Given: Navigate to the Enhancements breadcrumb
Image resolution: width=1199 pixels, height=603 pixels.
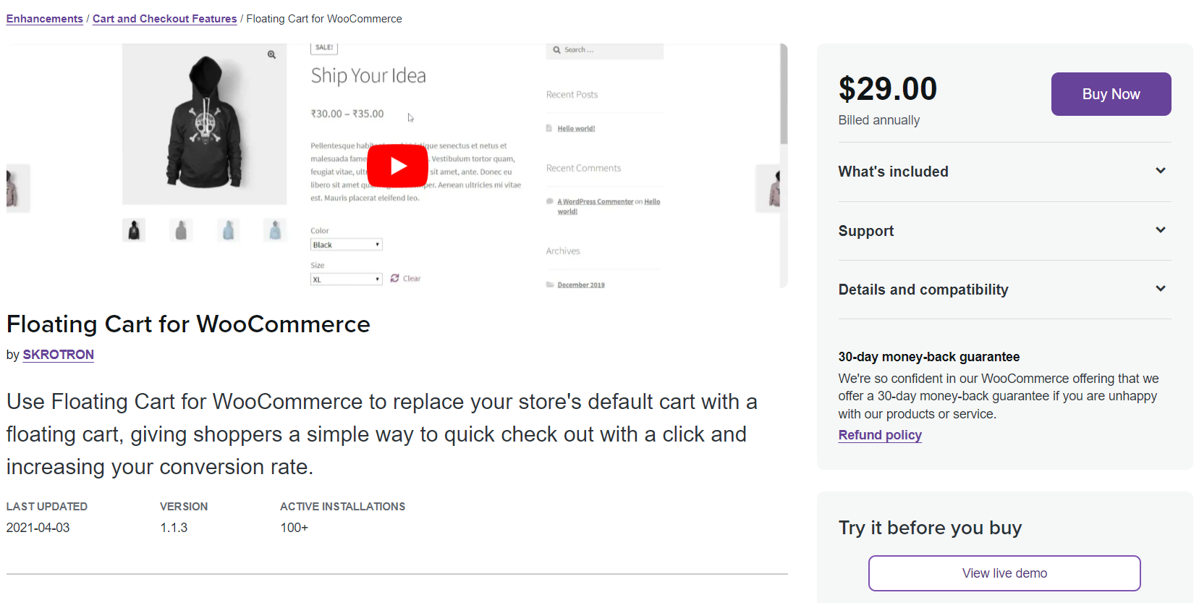Looking at the screenshot, I should click(x=44, y=18).
